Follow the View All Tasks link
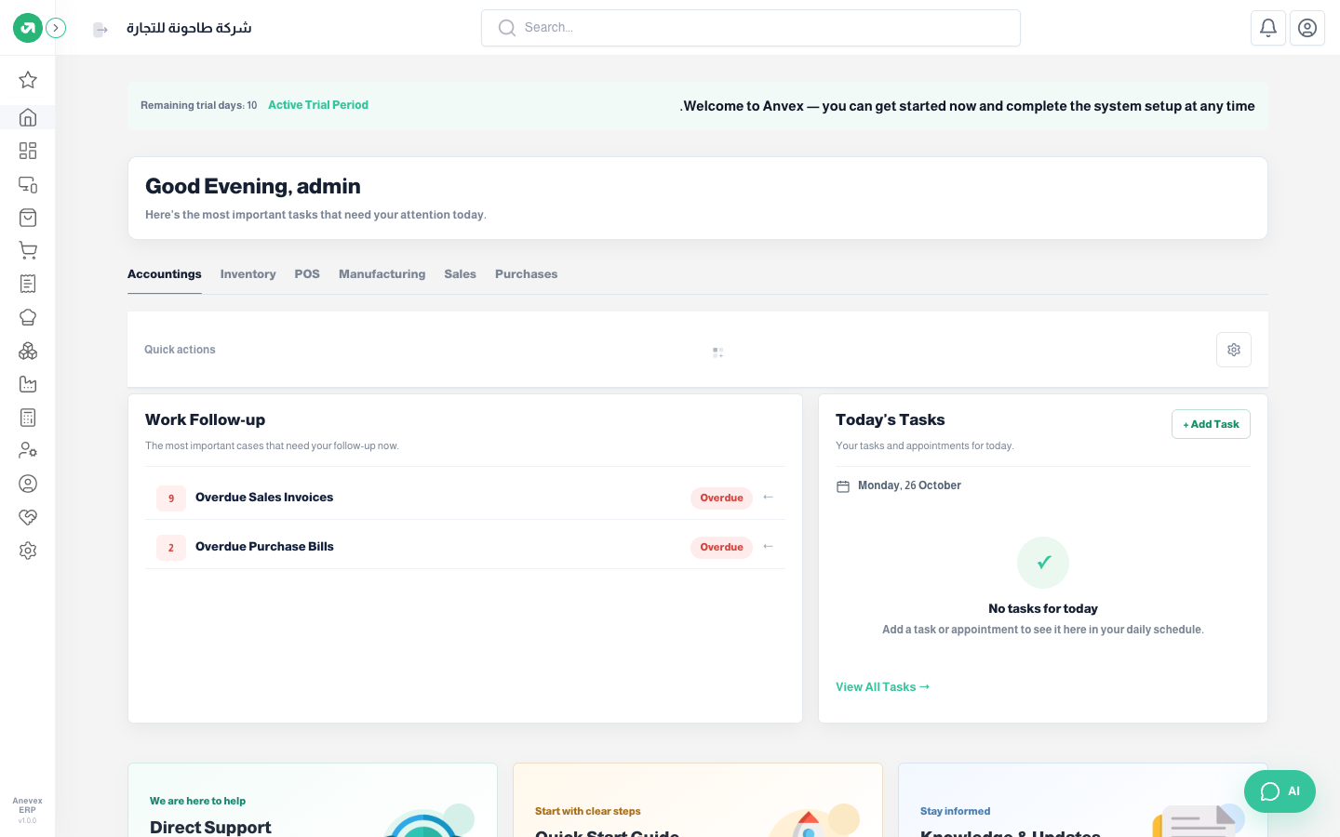 882,687
